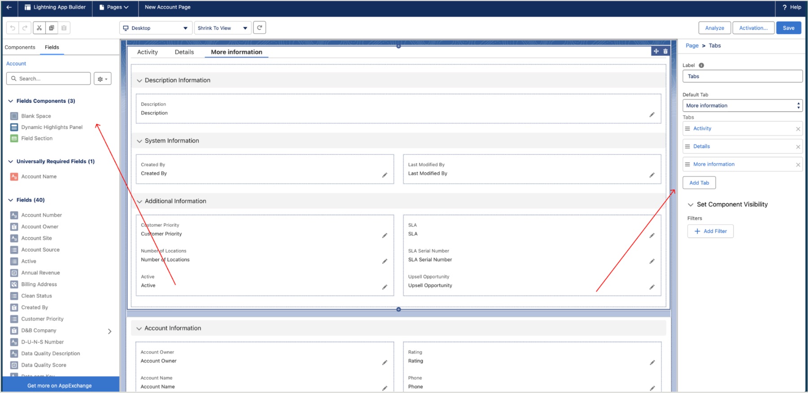The width and height of the screenshot is (808, 393).
Task: Select the Account Source field
Action: coord(35,250)
